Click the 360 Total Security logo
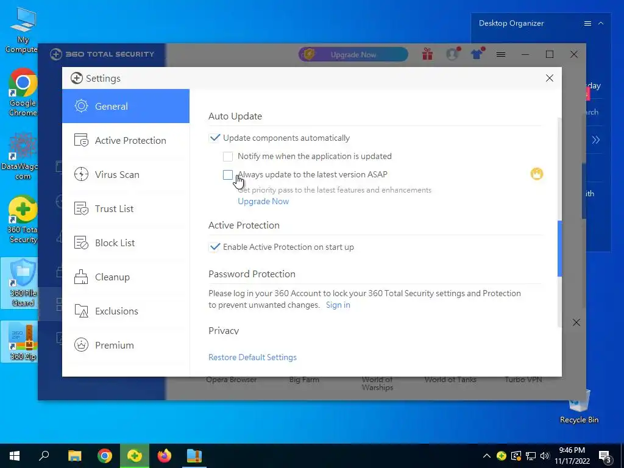The image size is (624, 468). point(102,54)
